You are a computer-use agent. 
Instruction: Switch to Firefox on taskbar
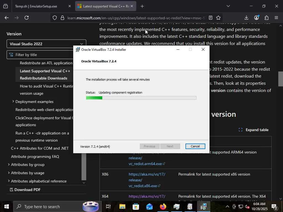coord(163,206)
